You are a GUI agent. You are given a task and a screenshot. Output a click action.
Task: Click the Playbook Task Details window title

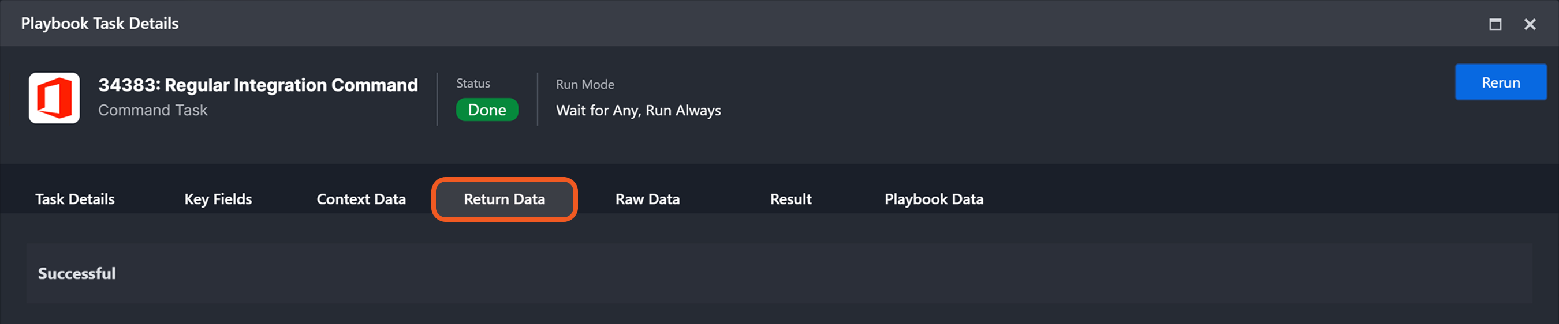click(100, 24)
